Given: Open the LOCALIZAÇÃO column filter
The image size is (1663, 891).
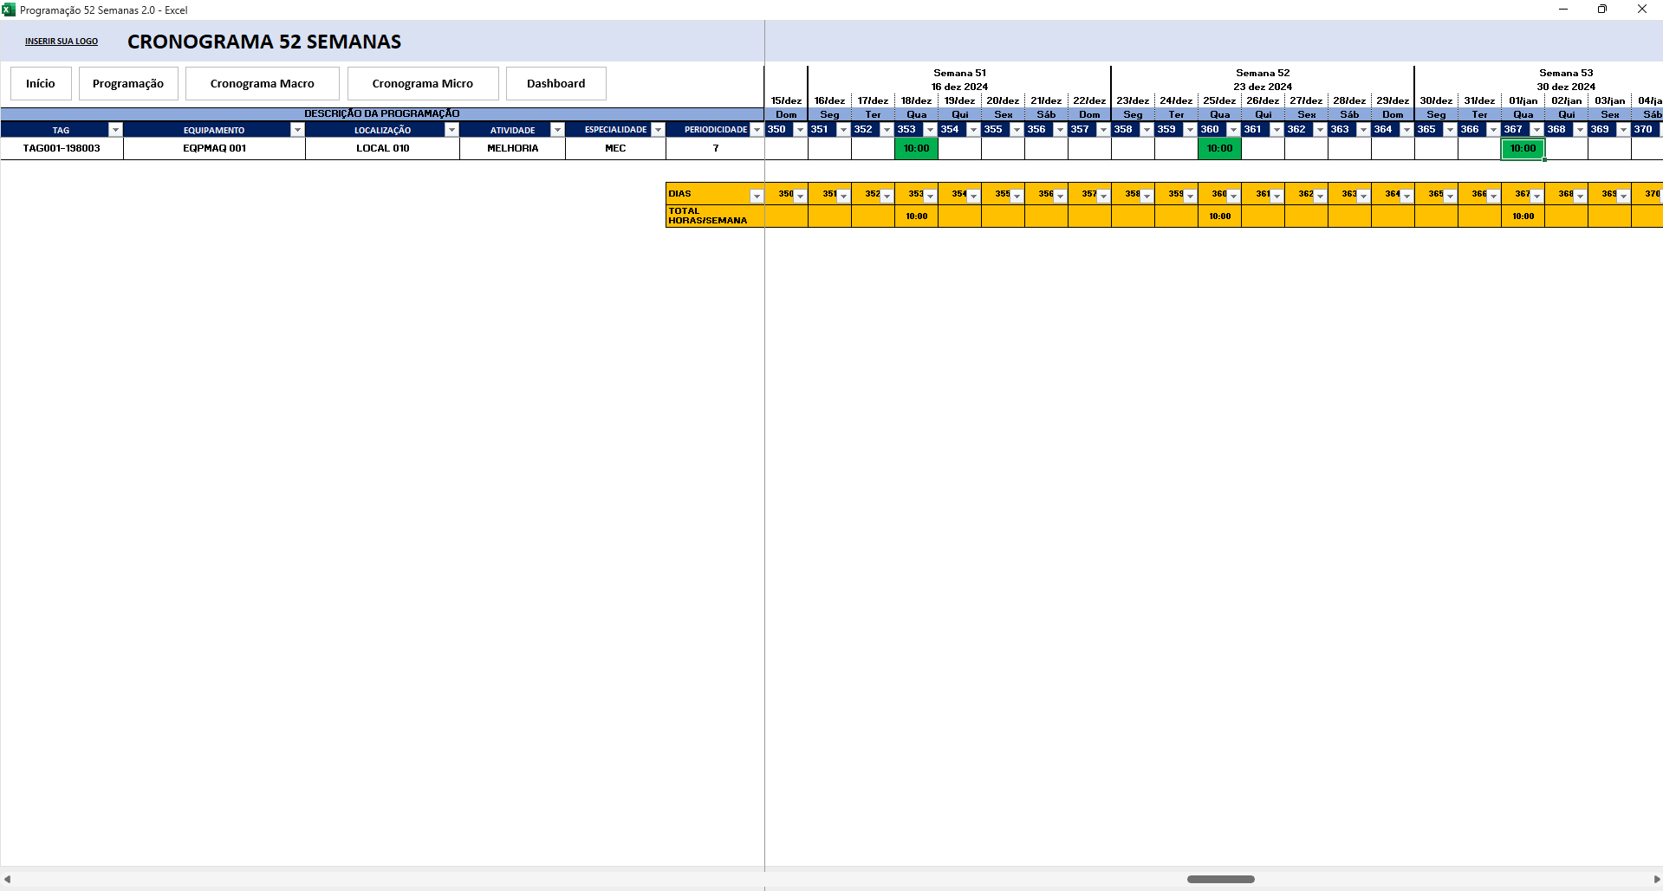Looking at the screenshot, I should 451,130.
